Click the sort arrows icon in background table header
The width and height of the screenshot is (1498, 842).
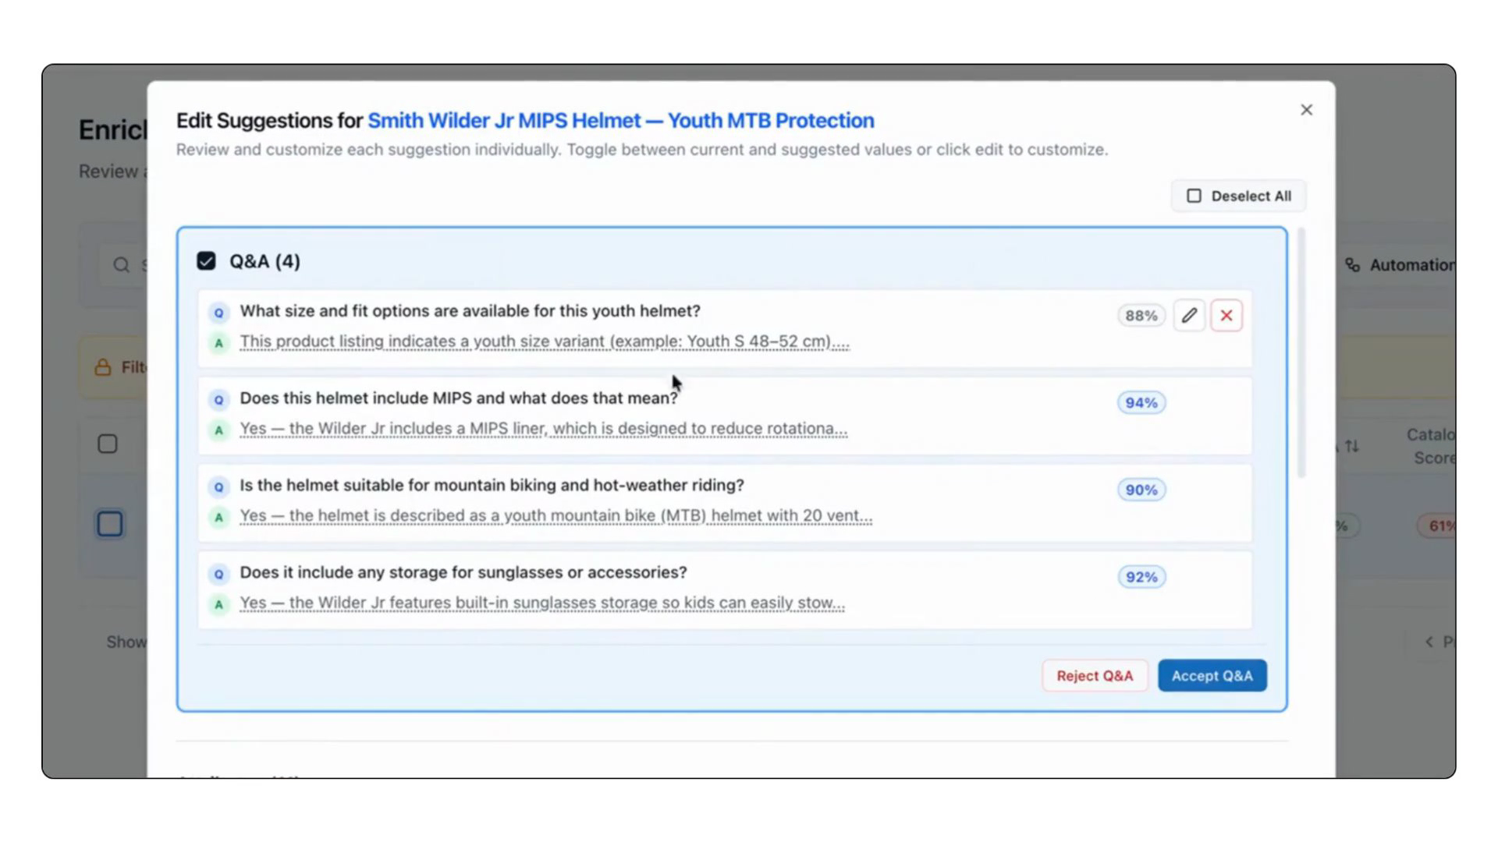[1351, 446]
